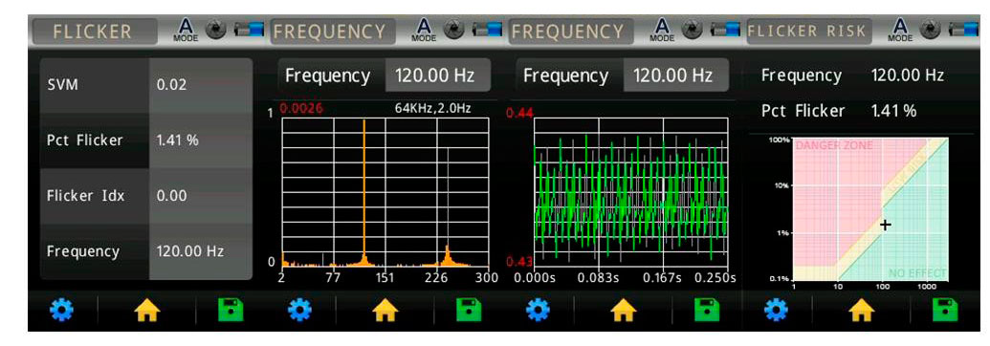
Task: Open the FLICKER title menu
Action: pos(95,32)
